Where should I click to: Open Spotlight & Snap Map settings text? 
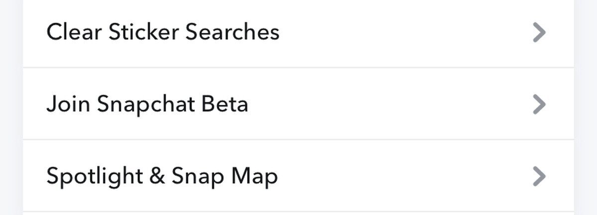point(162,177)
